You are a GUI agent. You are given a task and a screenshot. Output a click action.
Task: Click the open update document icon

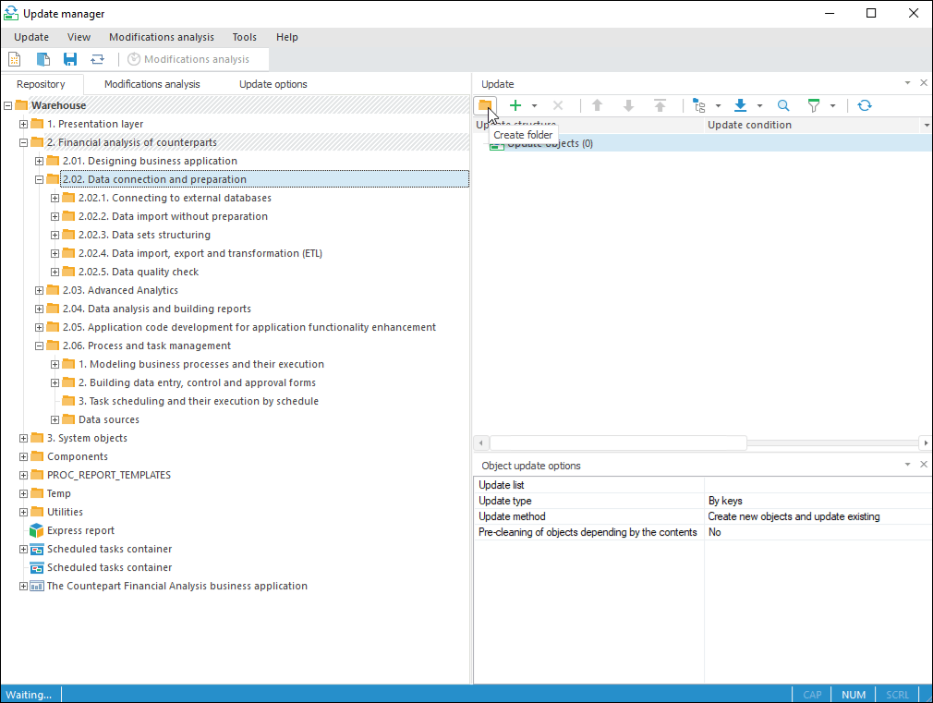click(42, 59)
